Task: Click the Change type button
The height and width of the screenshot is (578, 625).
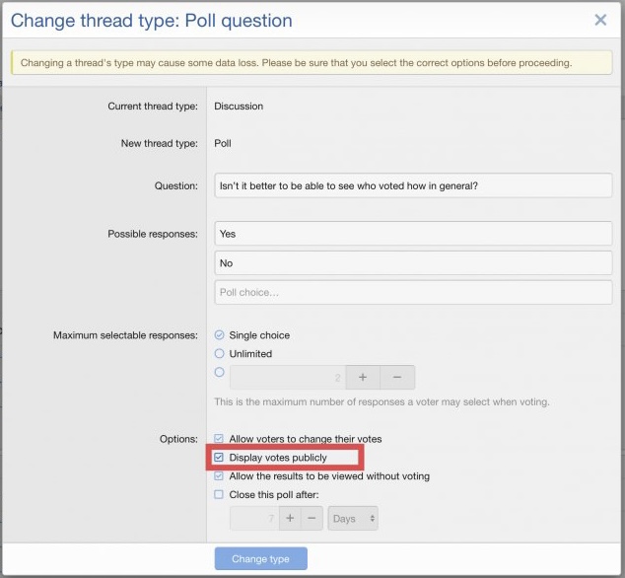Action: click(x=260, y=559)
